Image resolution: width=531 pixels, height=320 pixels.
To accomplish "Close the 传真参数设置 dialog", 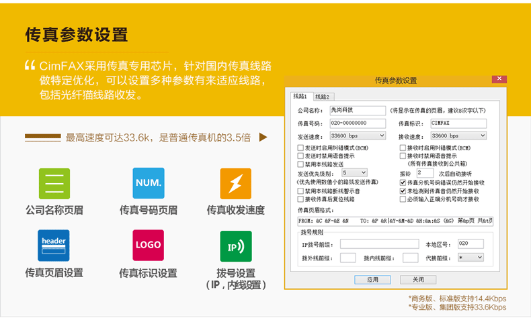I will click(499, 78).
